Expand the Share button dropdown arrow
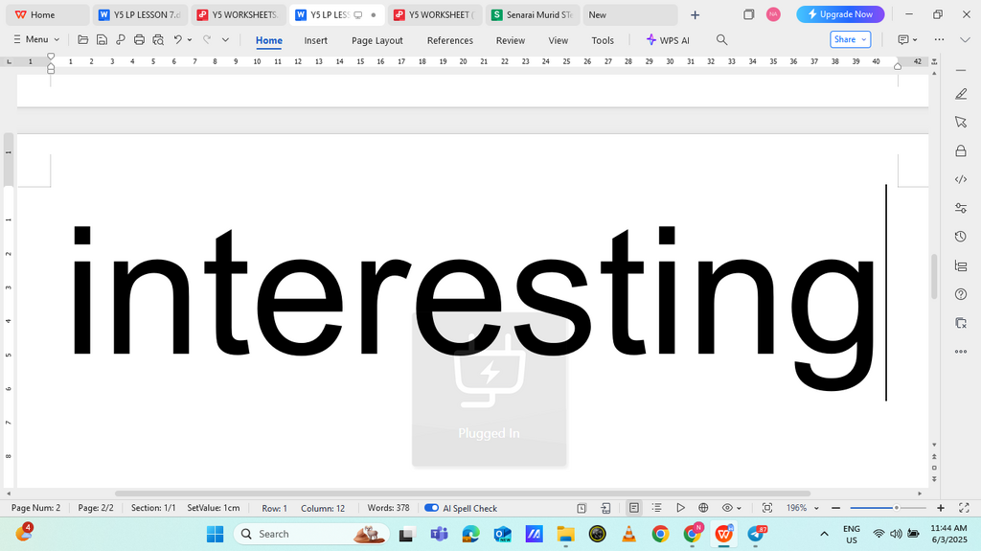The image size is (981, 551). (x=864, y=39)
